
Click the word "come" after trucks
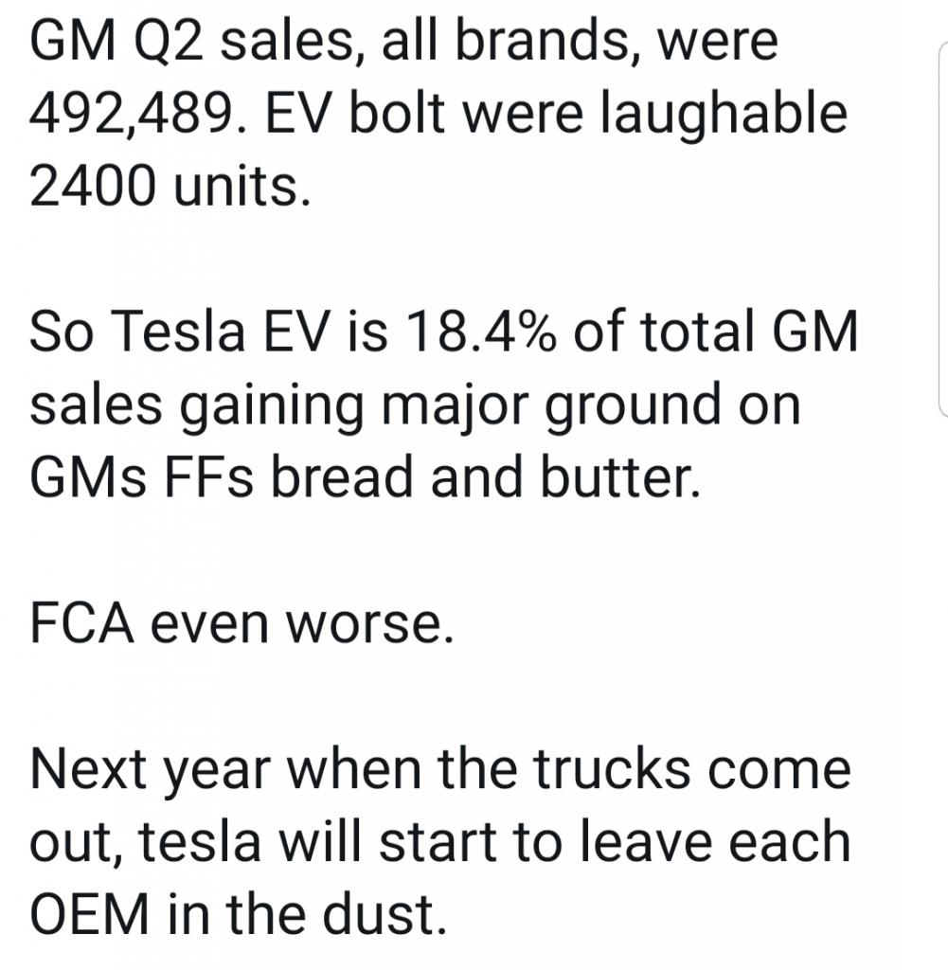coord(779,770)
